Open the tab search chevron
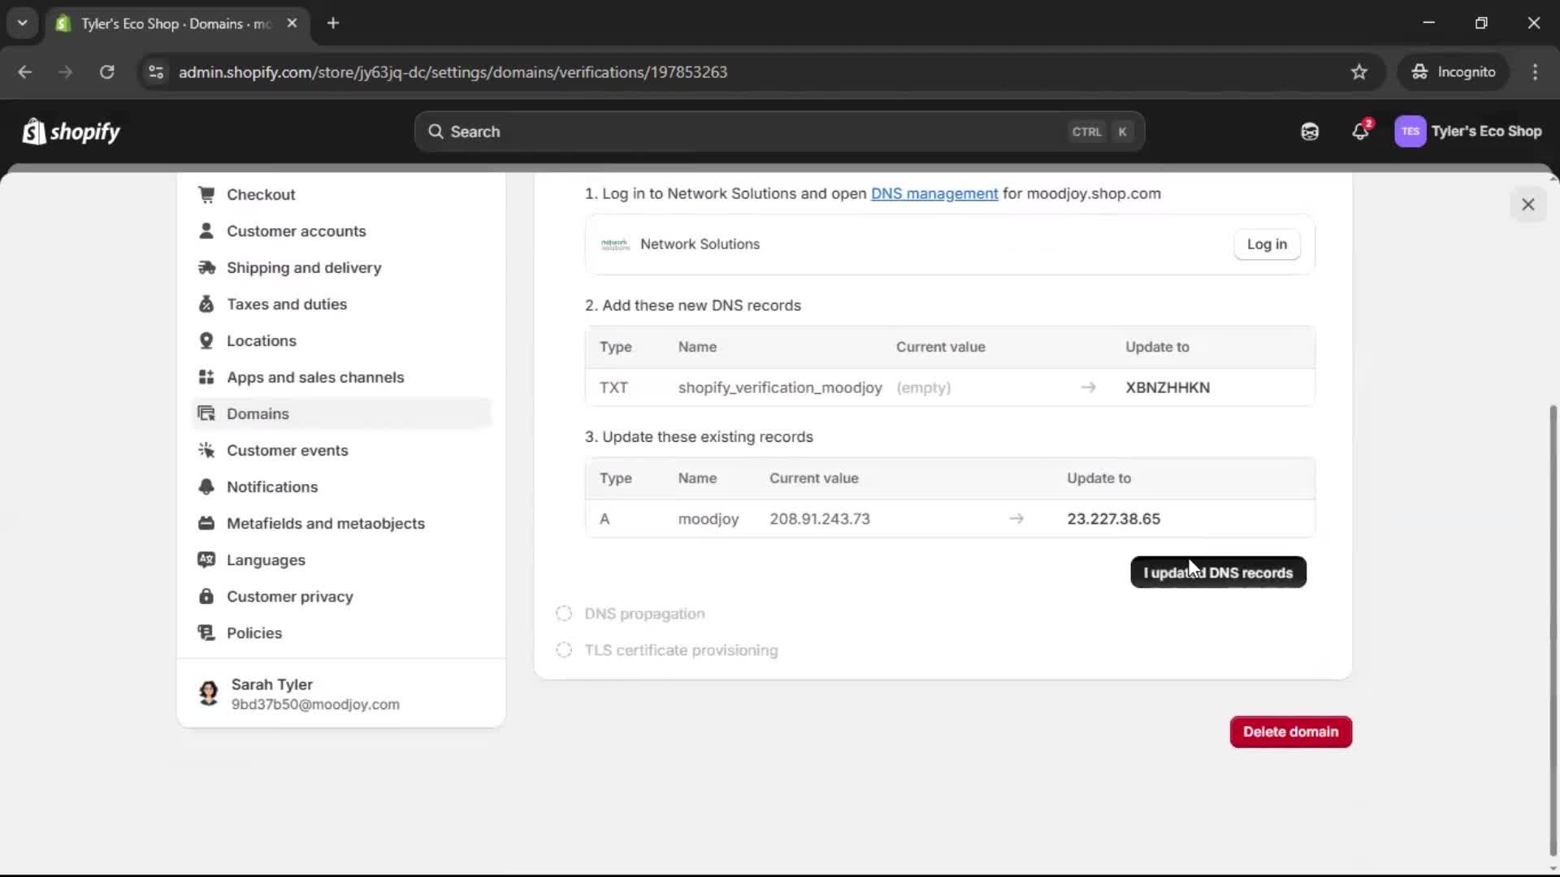 pos(22,23)
